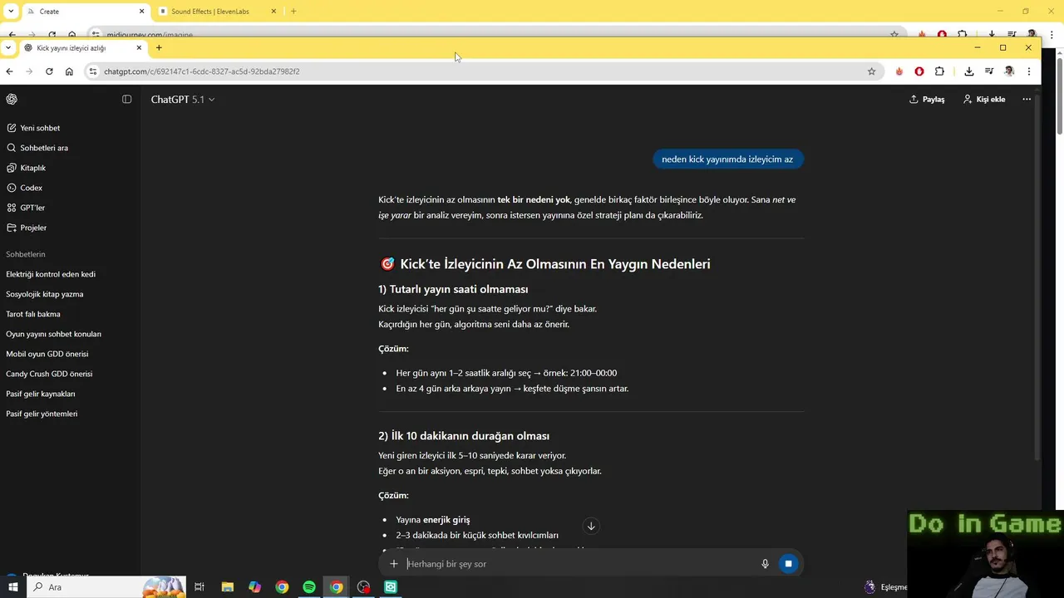1064x598 pixels.
Task: Open the Chrome downloads icon
Action: [x=969, y=71]
